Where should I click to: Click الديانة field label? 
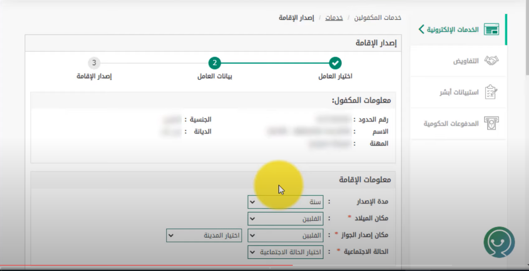click(203, 131)
